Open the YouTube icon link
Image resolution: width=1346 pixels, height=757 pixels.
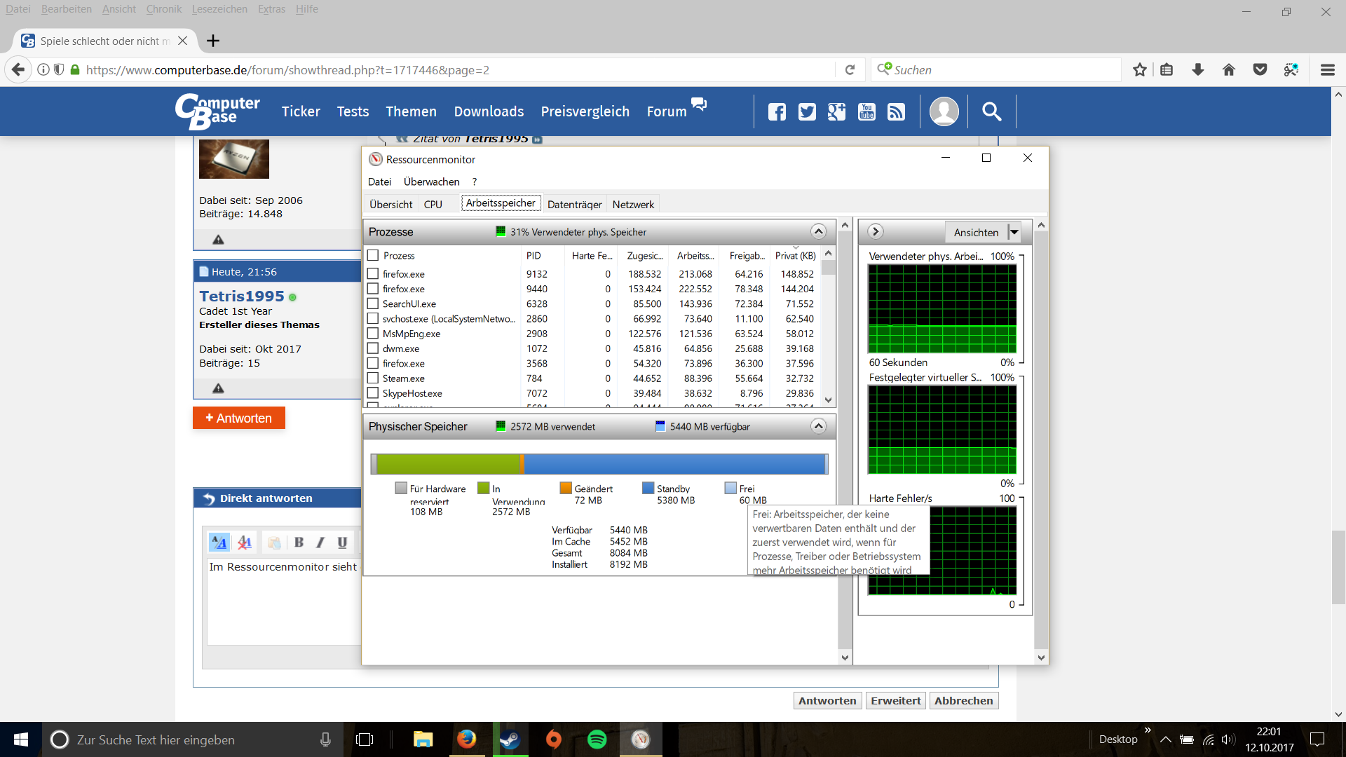866,112
